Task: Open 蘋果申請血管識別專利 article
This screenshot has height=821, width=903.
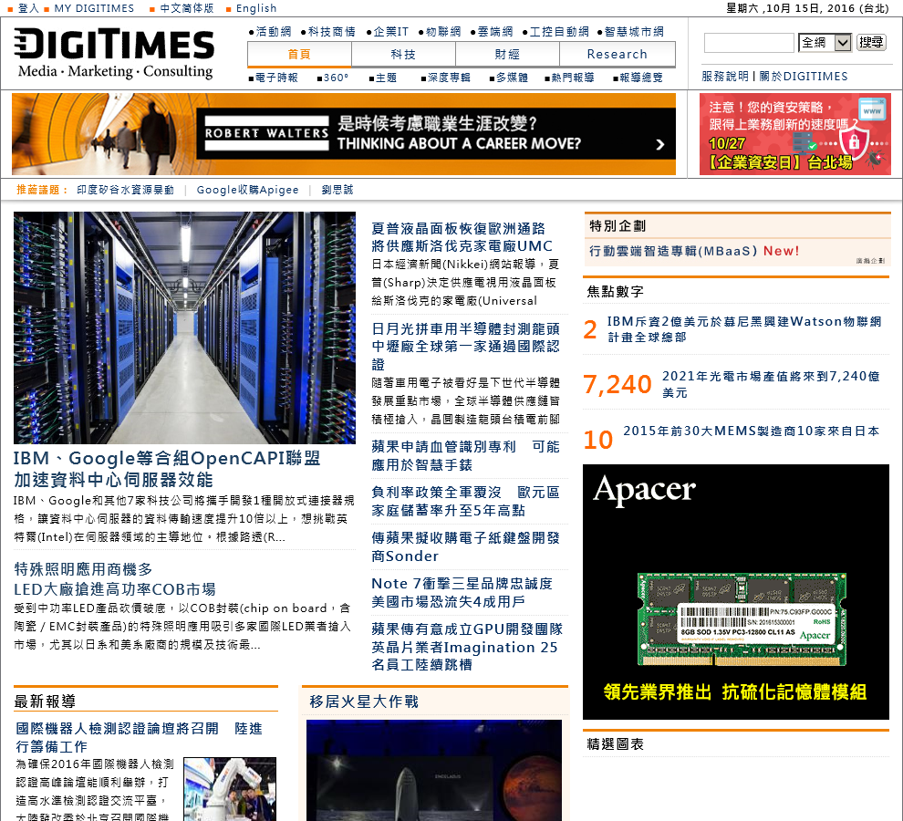Action: pos(465,456)
